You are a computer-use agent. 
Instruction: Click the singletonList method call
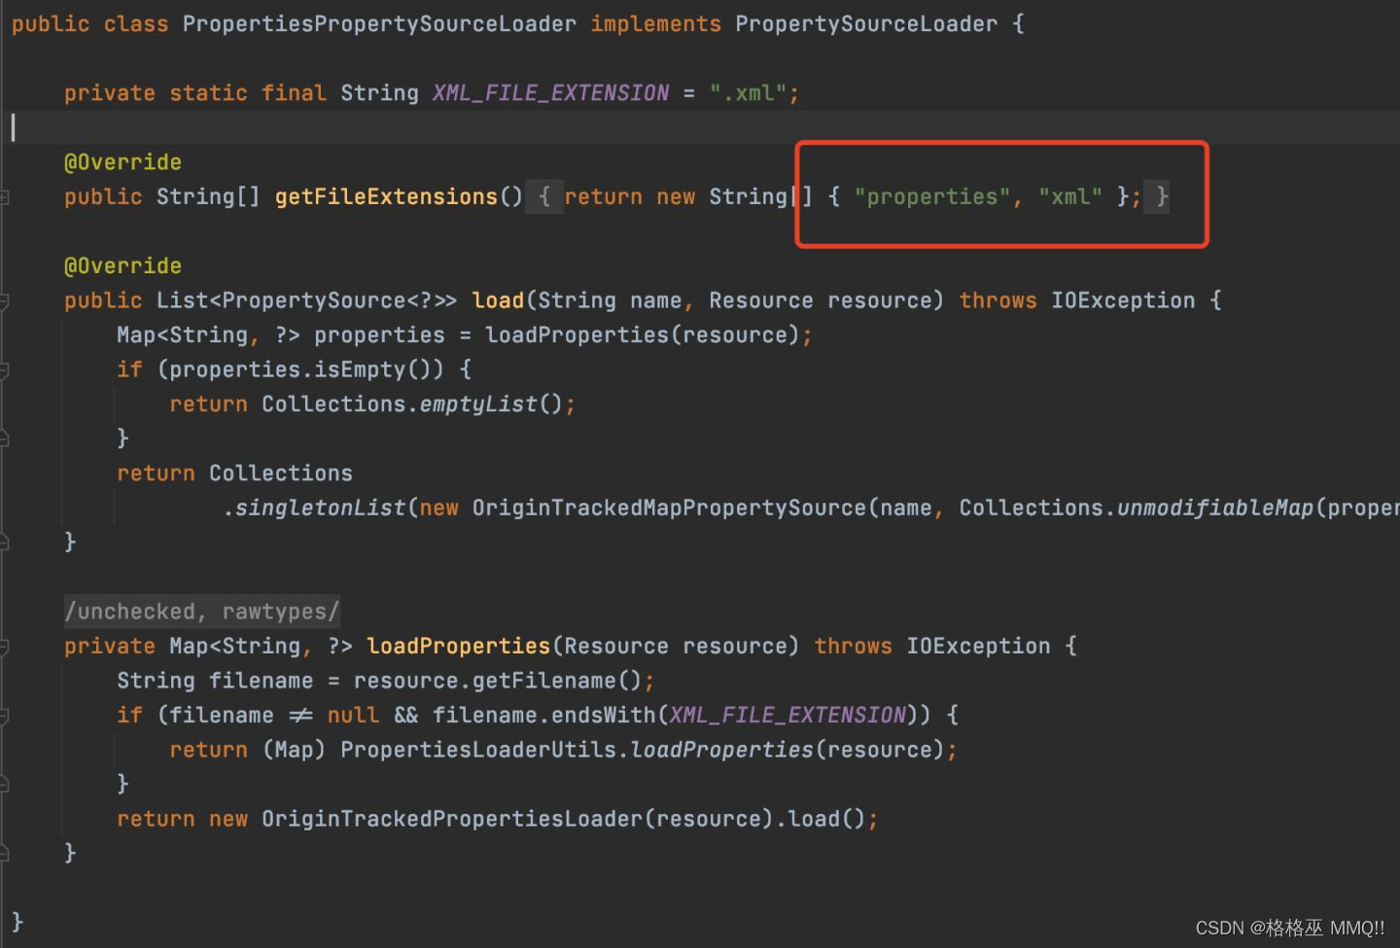pyautogui.click(x=320, y=508)
